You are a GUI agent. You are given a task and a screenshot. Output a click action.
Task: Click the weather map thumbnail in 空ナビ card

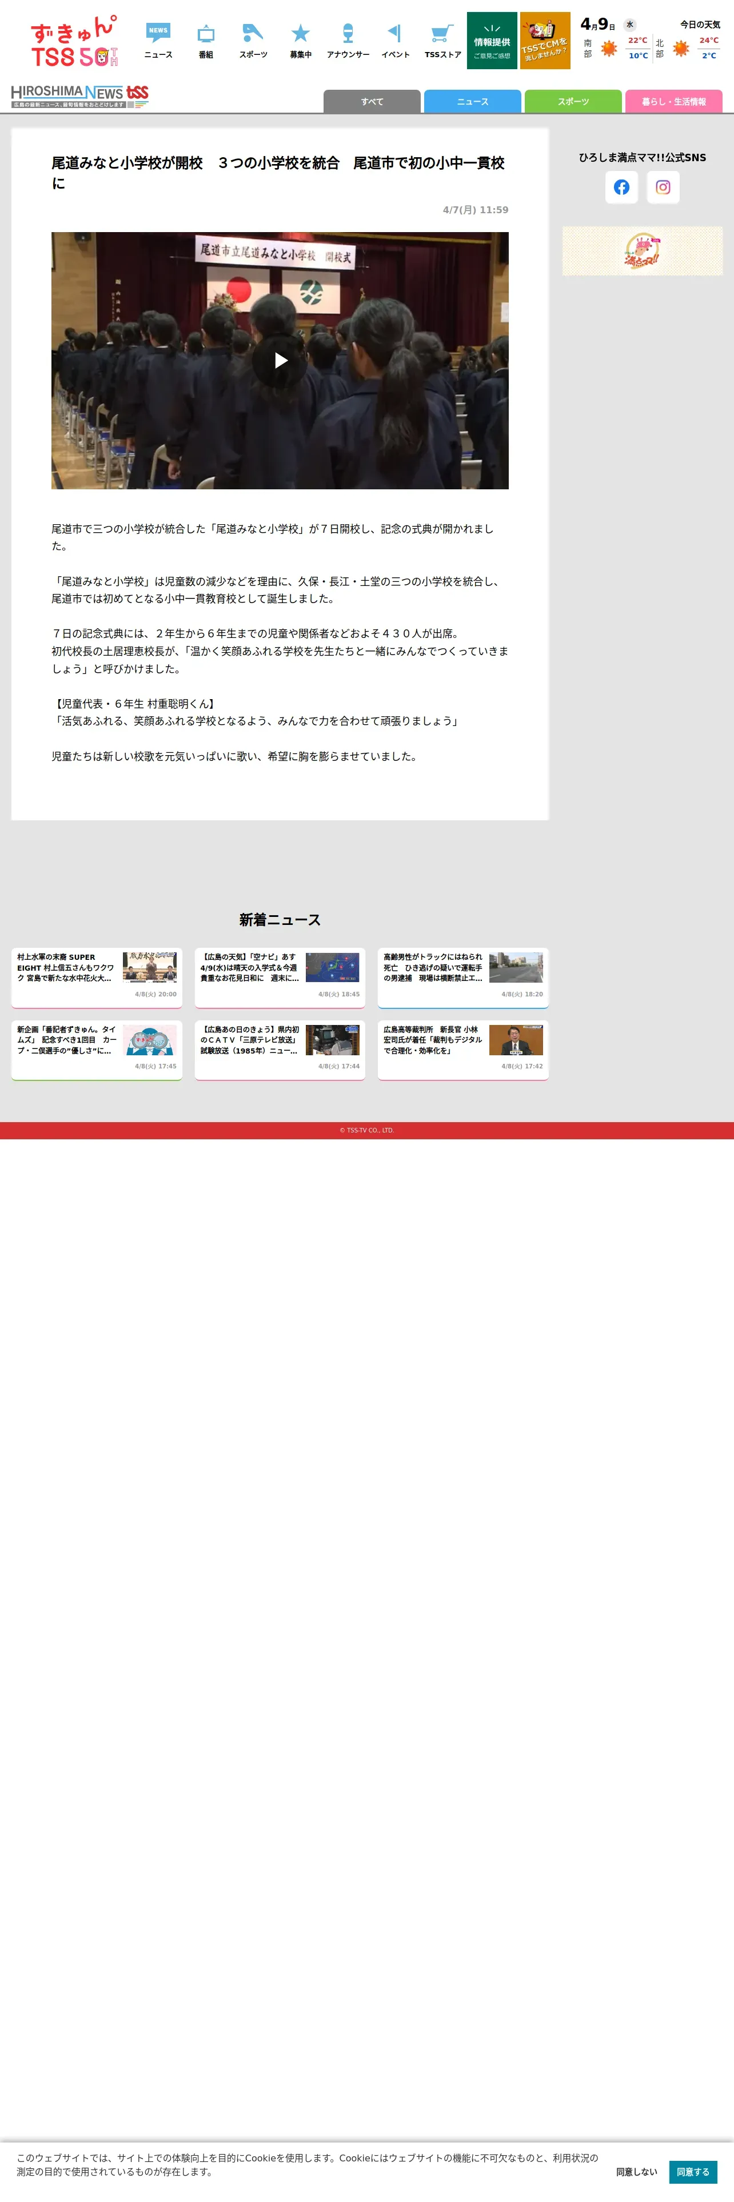pos(332,968)
